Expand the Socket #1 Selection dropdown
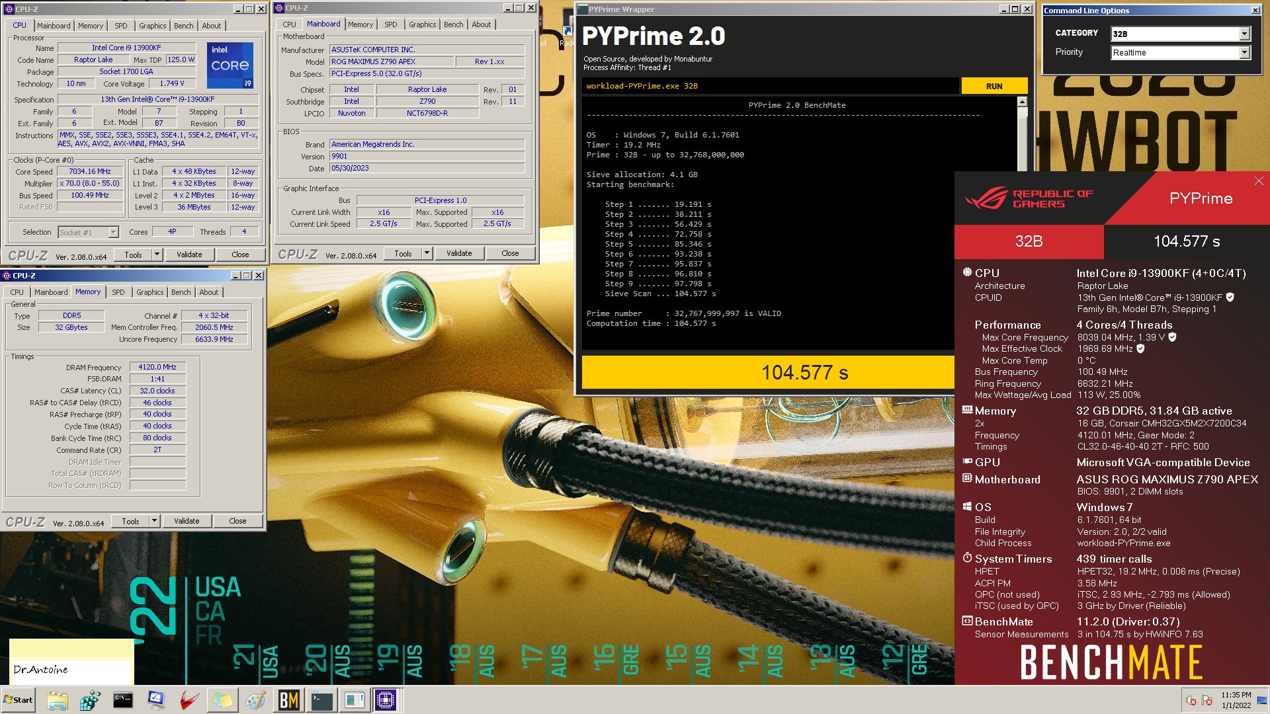1270x714 pixels. coord(113,232)
